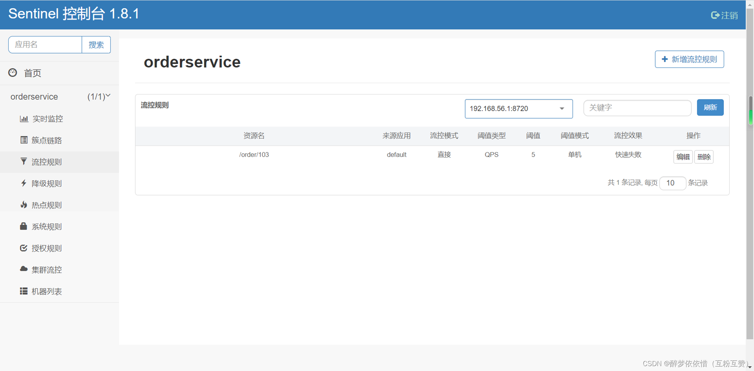Image resolution: width=754 pixels, height=371 pixels.
Task: Click the cloud icon for 集群流控
Action: click(x=24, y=269)
